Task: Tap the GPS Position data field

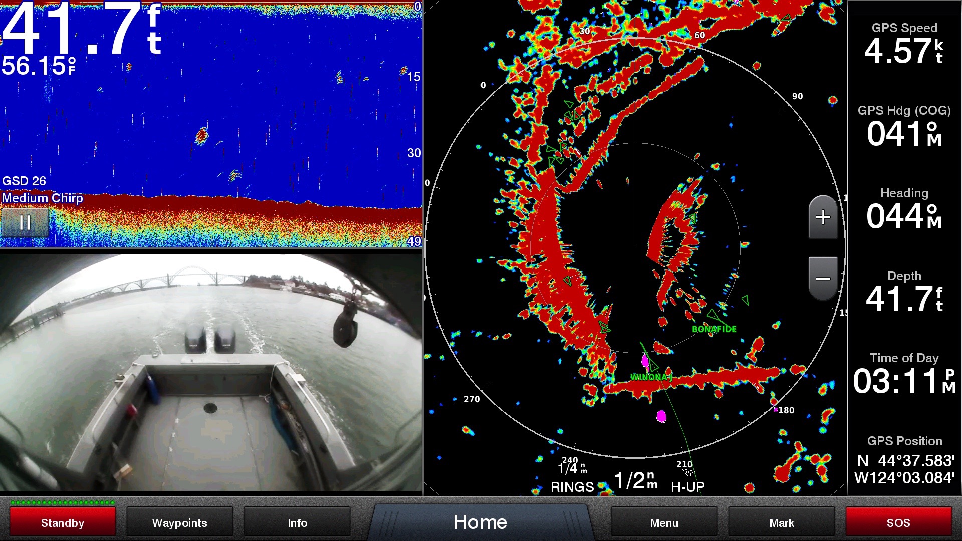Action: 904,461
